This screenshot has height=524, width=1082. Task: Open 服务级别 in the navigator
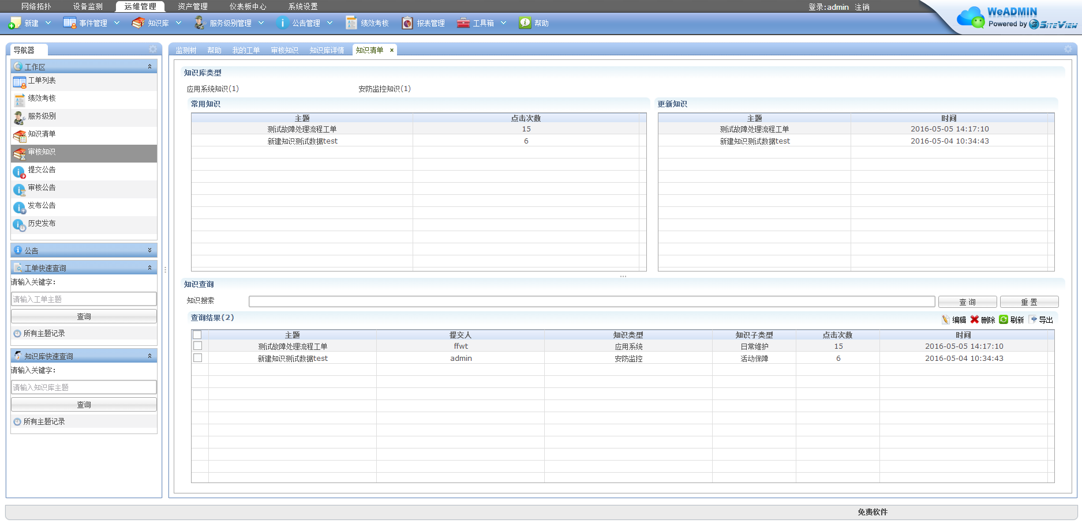pyautogui.click(x=84, y=117)
